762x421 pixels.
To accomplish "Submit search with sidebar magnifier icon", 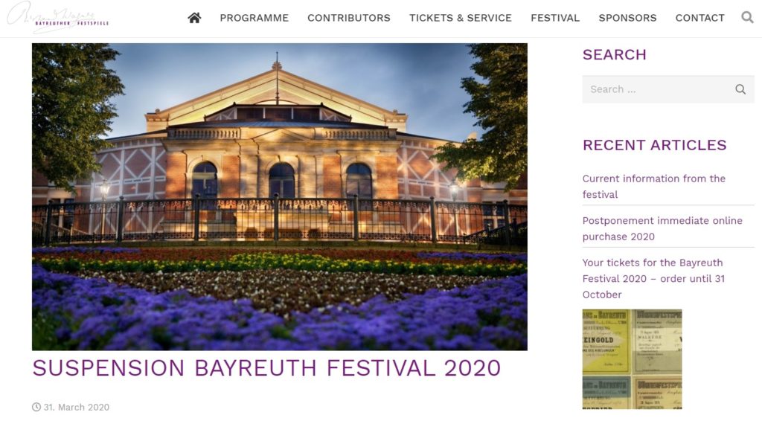I will (x=740, y=89).
